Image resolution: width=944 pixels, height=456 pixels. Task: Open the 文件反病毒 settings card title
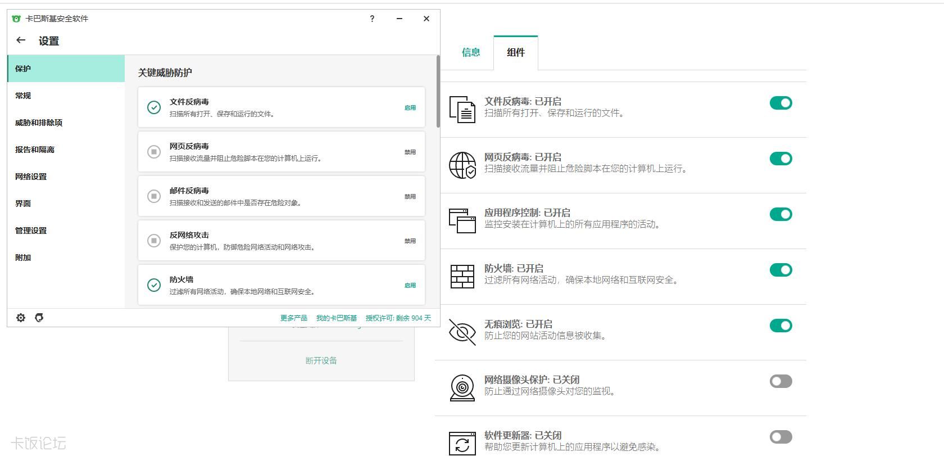[x=189, y=102]
